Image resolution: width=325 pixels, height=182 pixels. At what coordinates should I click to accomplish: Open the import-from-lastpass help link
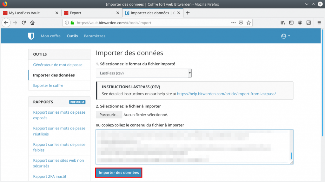[x=226, y=94]
